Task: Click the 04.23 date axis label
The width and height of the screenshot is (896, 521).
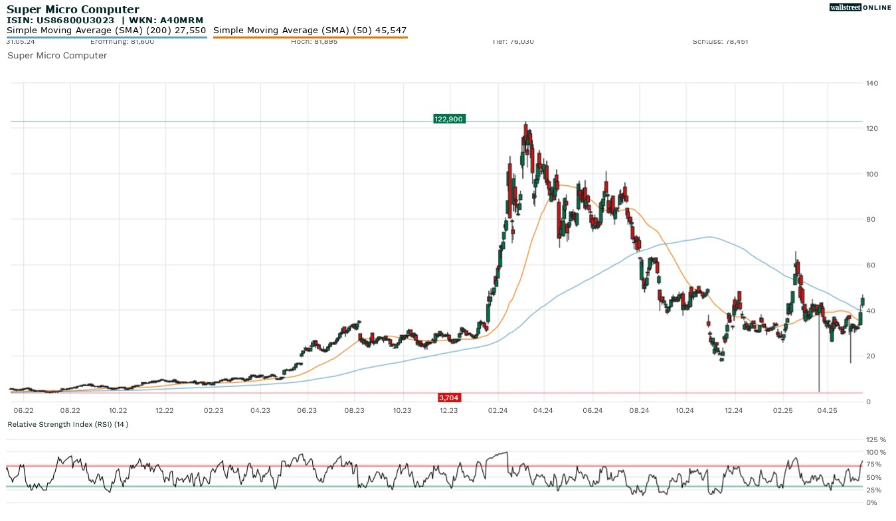Action: click(260, 411)
